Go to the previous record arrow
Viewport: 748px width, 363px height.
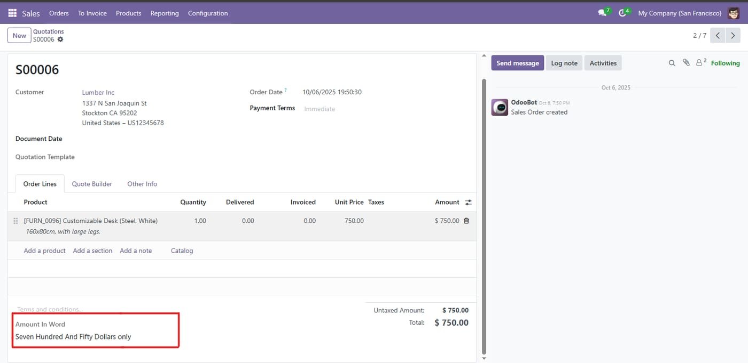(718, 36)
